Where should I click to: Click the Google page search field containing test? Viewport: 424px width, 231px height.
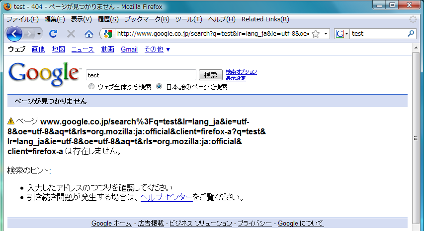[x=141, y=75]
